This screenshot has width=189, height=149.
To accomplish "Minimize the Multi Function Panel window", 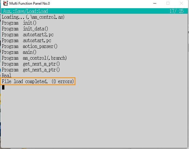I will 155,4.
